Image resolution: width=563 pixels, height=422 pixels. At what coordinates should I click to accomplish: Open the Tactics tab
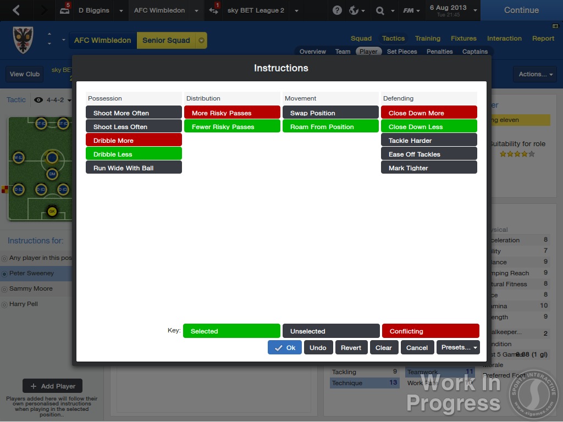pyautogui.click(x=393, y=38)
